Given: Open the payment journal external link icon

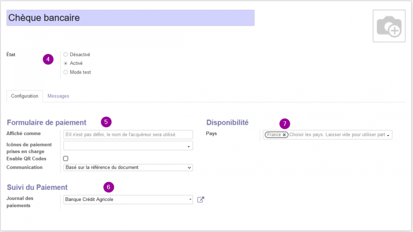Looking at the screenshot, I should point(201,200).
